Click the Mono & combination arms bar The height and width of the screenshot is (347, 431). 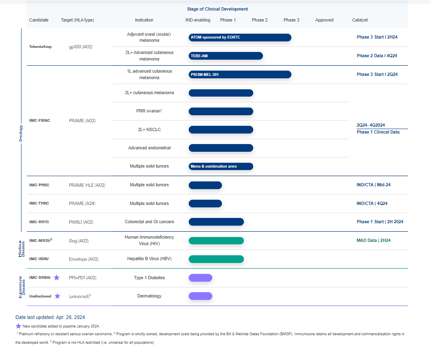point(221,166)
